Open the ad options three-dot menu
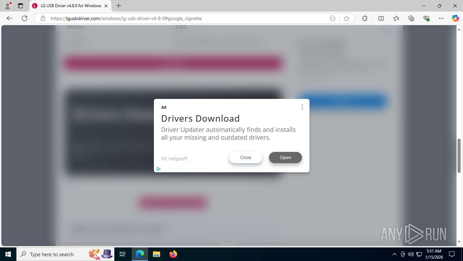463x261 pixels. pos(302,107)
